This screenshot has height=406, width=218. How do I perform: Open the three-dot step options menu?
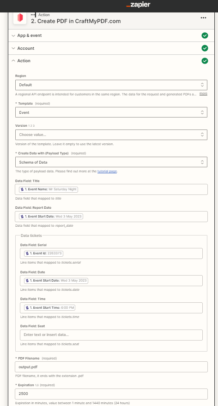pyautogui.click(x=204, y=18)
